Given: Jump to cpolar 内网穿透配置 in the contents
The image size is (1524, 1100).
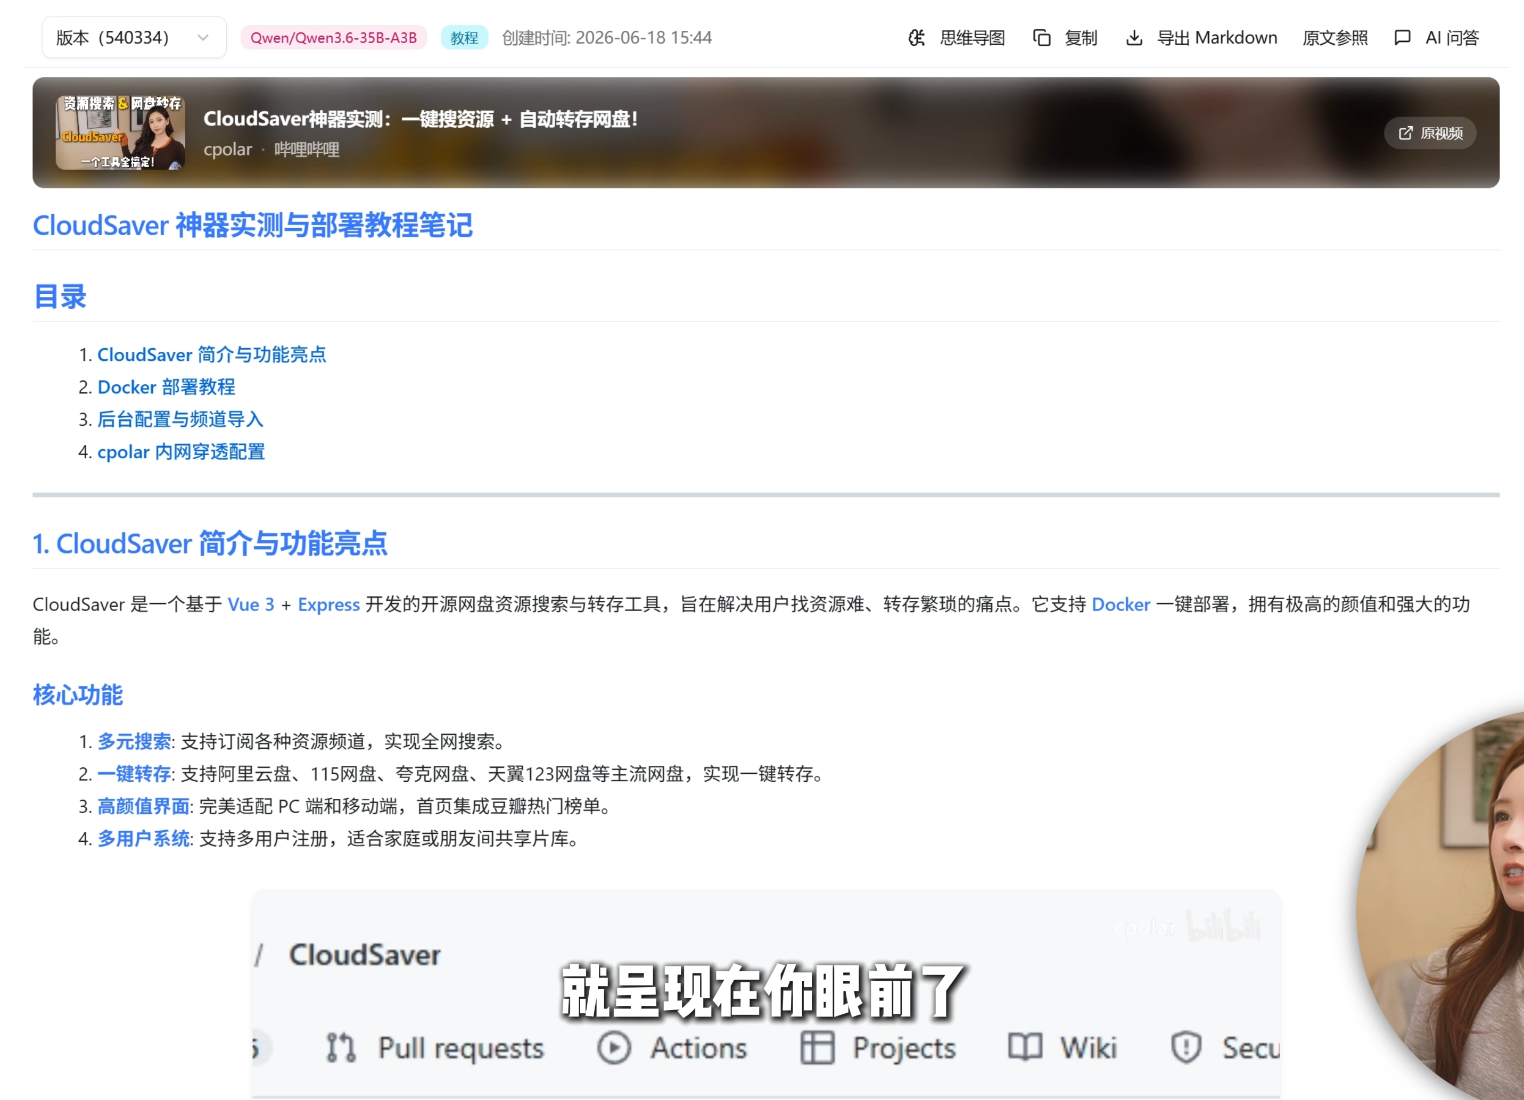Looking at the screenshot, I should [x=182, y=452].
